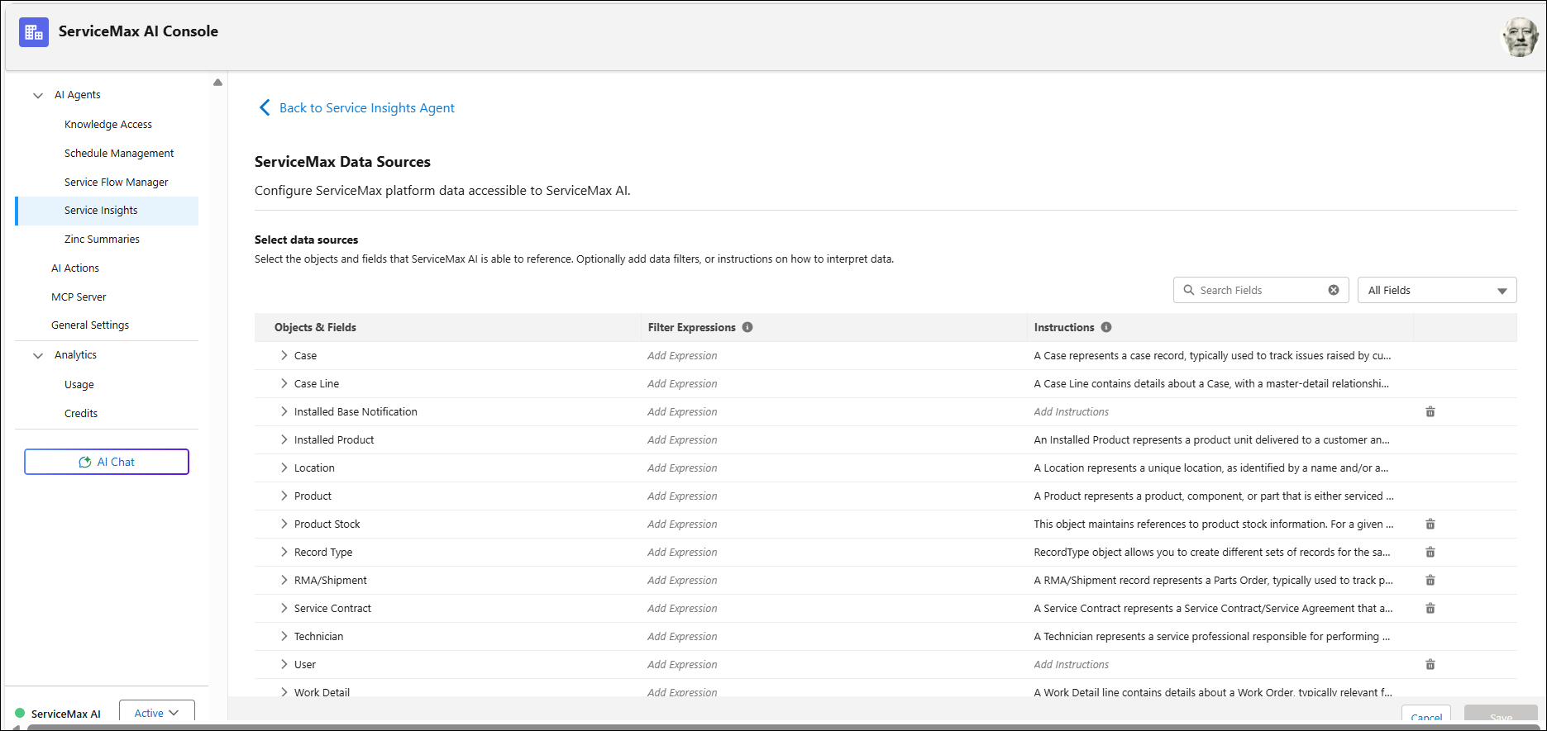View Credits analytics
This screenshot has height=731, width=1547.
click(81, 413)
